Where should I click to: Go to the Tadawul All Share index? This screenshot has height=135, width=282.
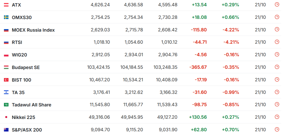point(31,105)
